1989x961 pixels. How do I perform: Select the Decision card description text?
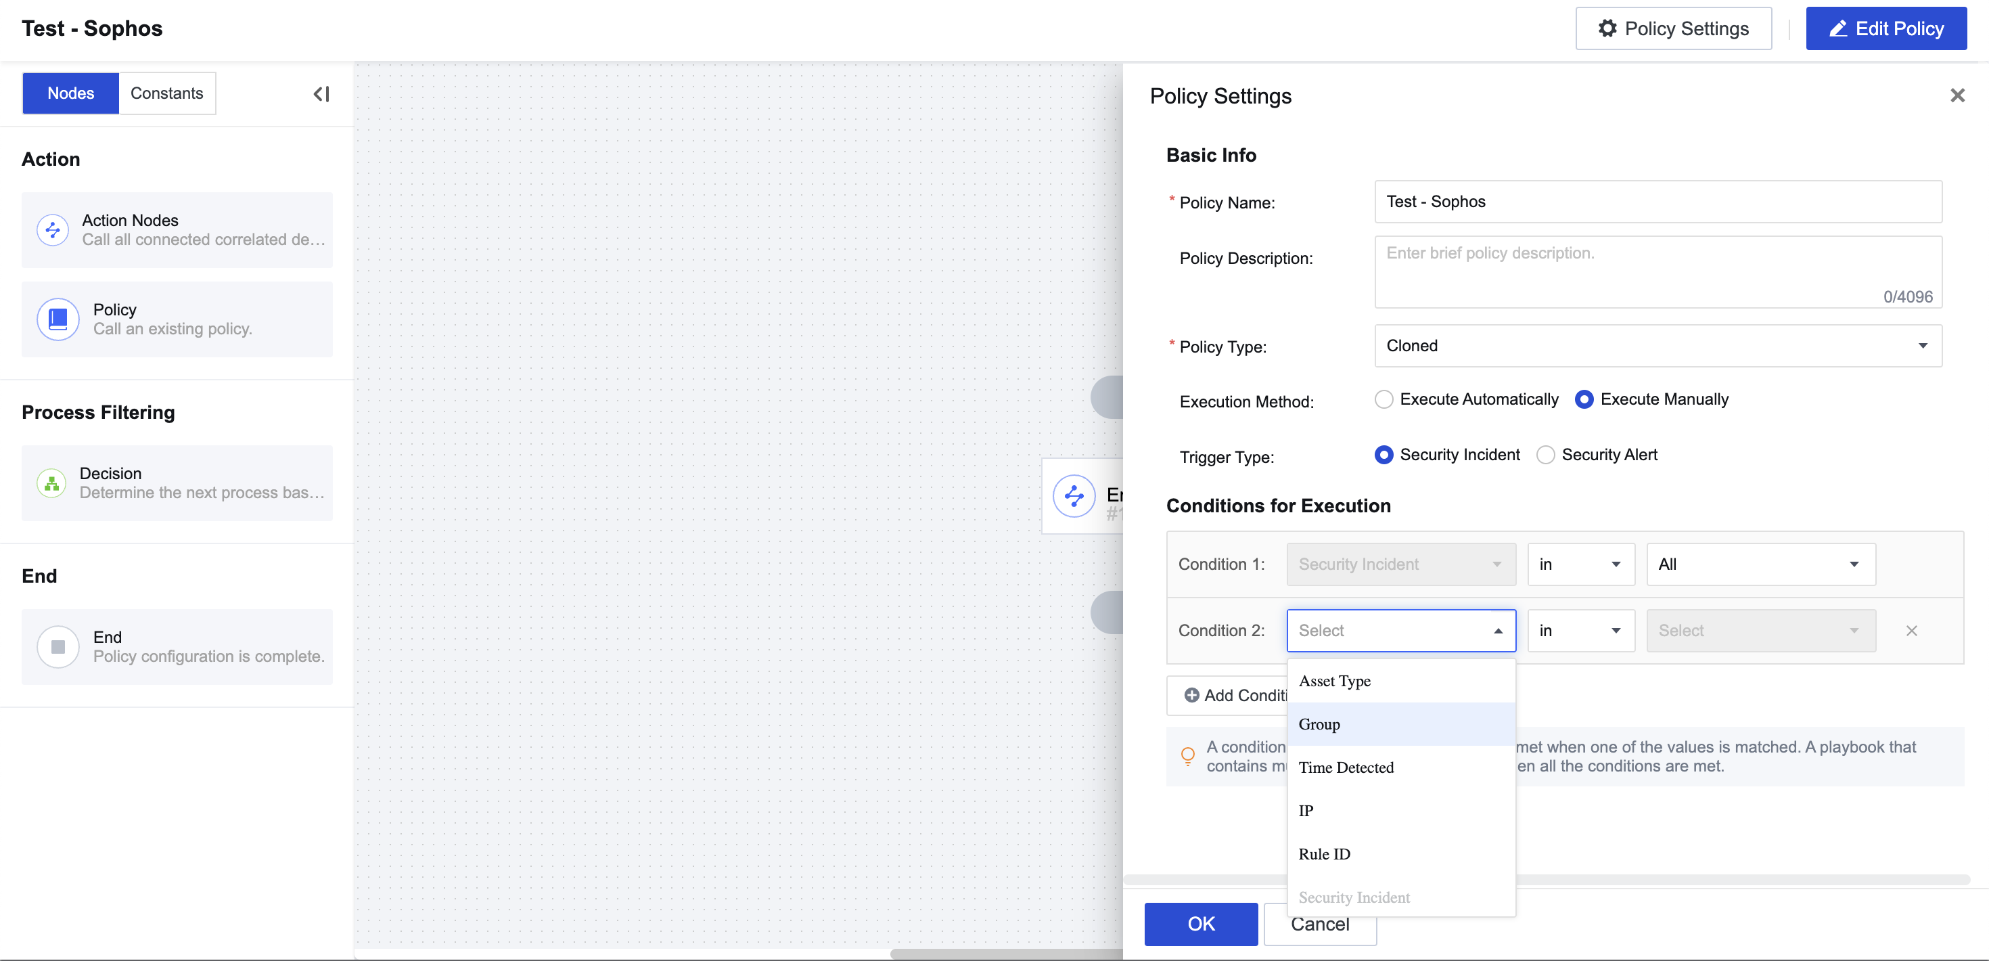coord(202,493)
